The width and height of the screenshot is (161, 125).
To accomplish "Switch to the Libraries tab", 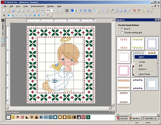I will [122, 118].
